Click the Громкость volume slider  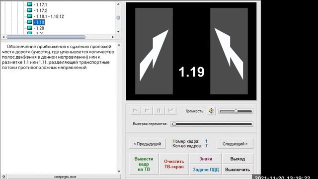click(x=236, y=111)
